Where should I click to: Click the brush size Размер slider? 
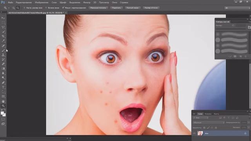231,29
